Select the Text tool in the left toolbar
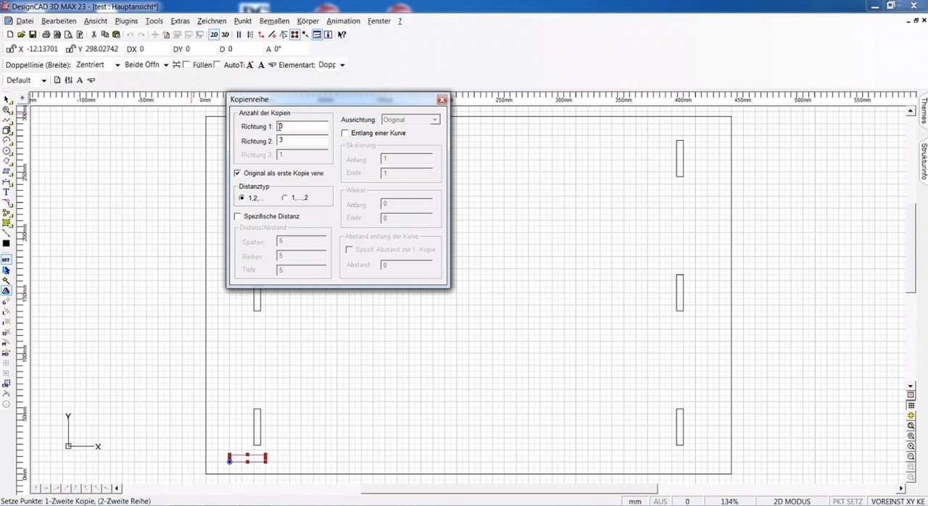The width and height of the screenshot is (928, 506). 7,191
